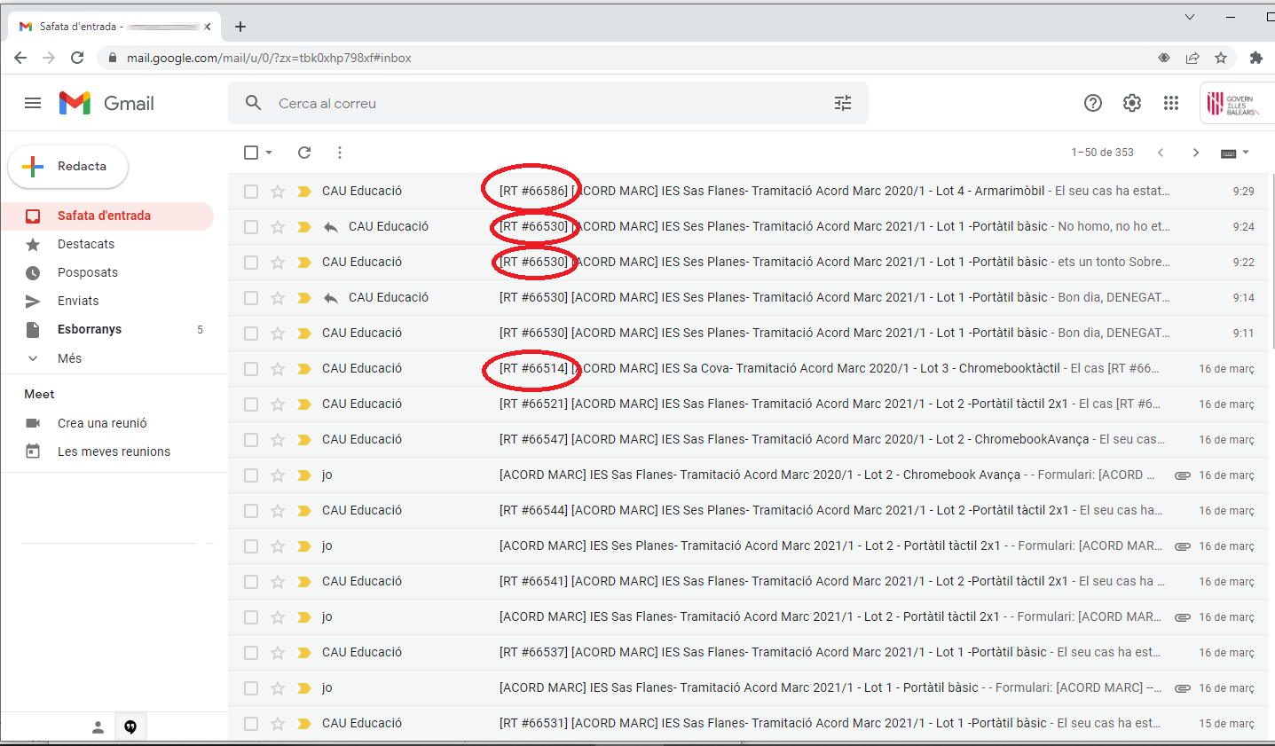1275x746 pixels.
Task: Click the Cerca al correu search field
Action: click(x=532, y=103)
